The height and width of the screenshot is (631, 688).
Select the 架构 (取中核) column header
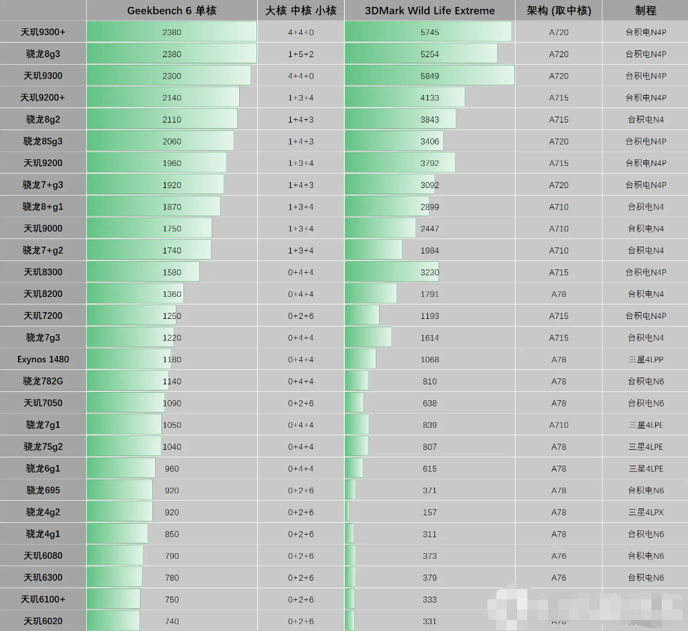tap(558, 10)
